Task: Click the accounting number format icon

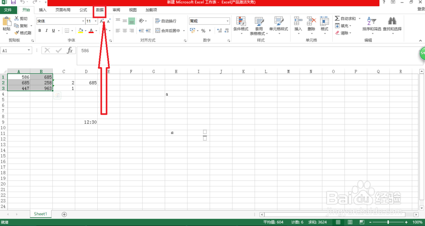Action: point(193,31)
